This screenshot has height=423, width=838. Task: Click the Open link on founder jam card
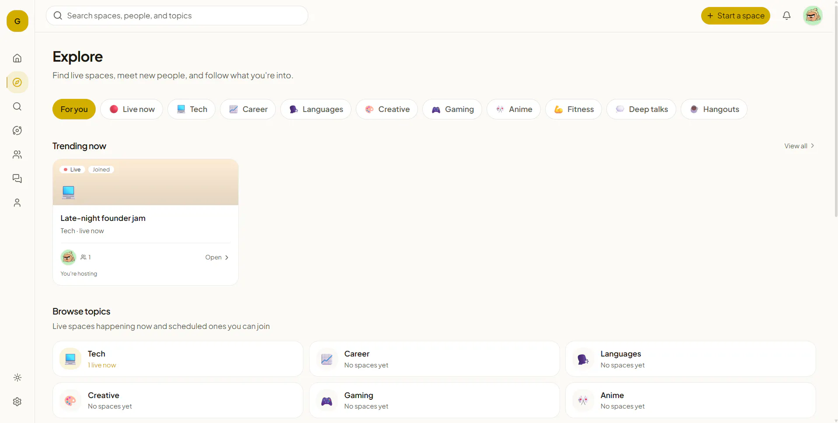tap(217, 257)
